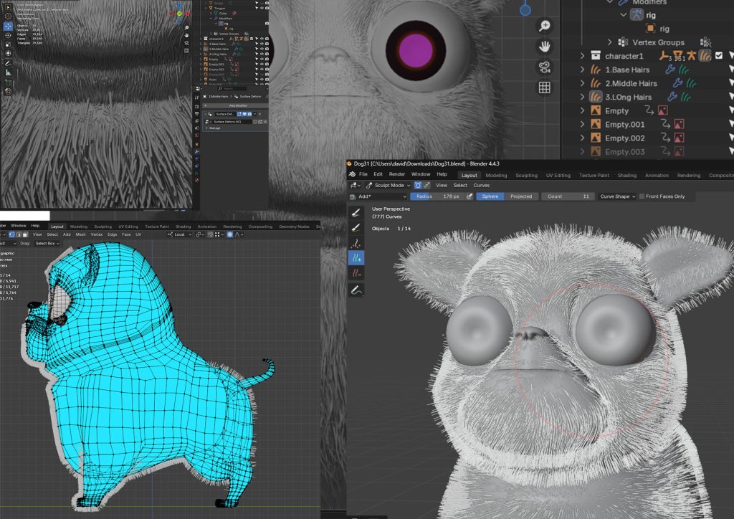The height and width of the screenshot is (519, 734).
Task: Click the orange curves icon of 1.Base Hairs
Action: (596, 70)
